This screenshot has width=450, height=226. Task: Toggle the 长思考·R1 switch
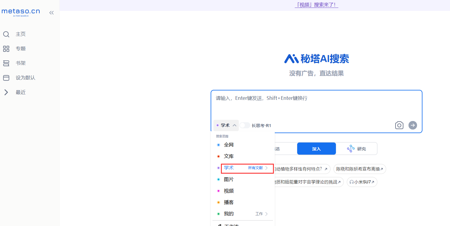(245, 125)
